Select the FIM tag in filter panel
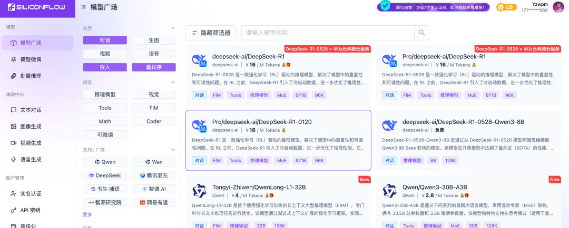 [x=154, y=108]
